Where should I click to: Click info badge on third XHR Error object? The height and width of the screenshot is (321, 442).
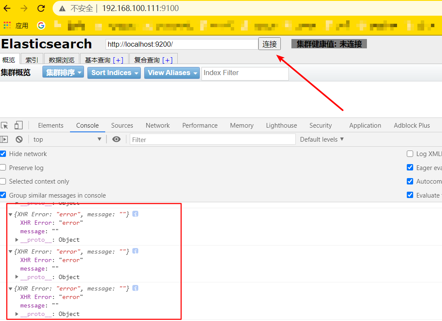point(135,288)
